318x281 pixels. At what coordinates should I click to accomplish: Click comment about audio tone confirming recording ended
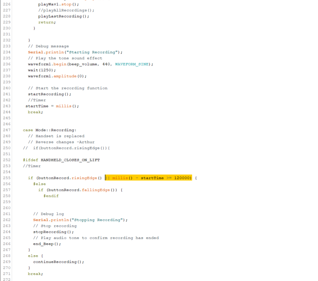click(96, 238)
